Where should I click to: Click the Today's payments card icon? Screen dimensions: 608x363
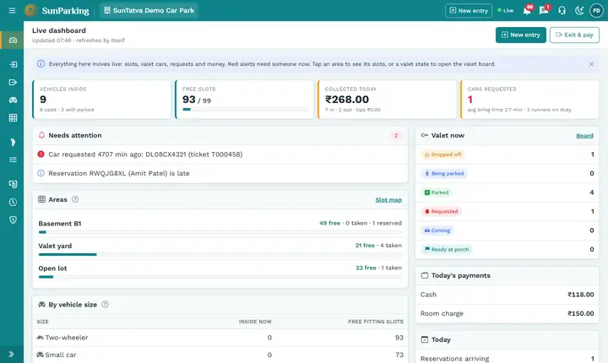point(425,275)
